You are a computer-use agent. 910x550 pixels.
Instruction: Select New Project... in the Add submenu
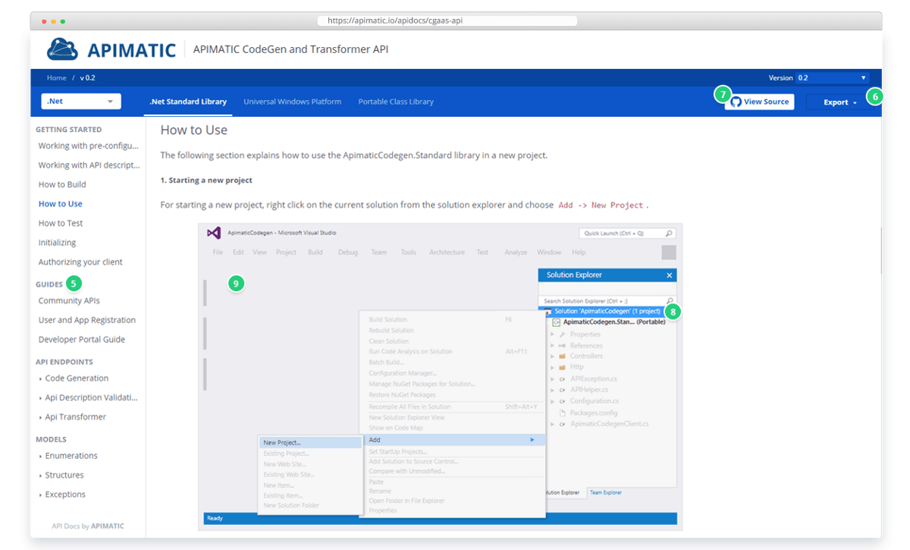coord(309,442)
